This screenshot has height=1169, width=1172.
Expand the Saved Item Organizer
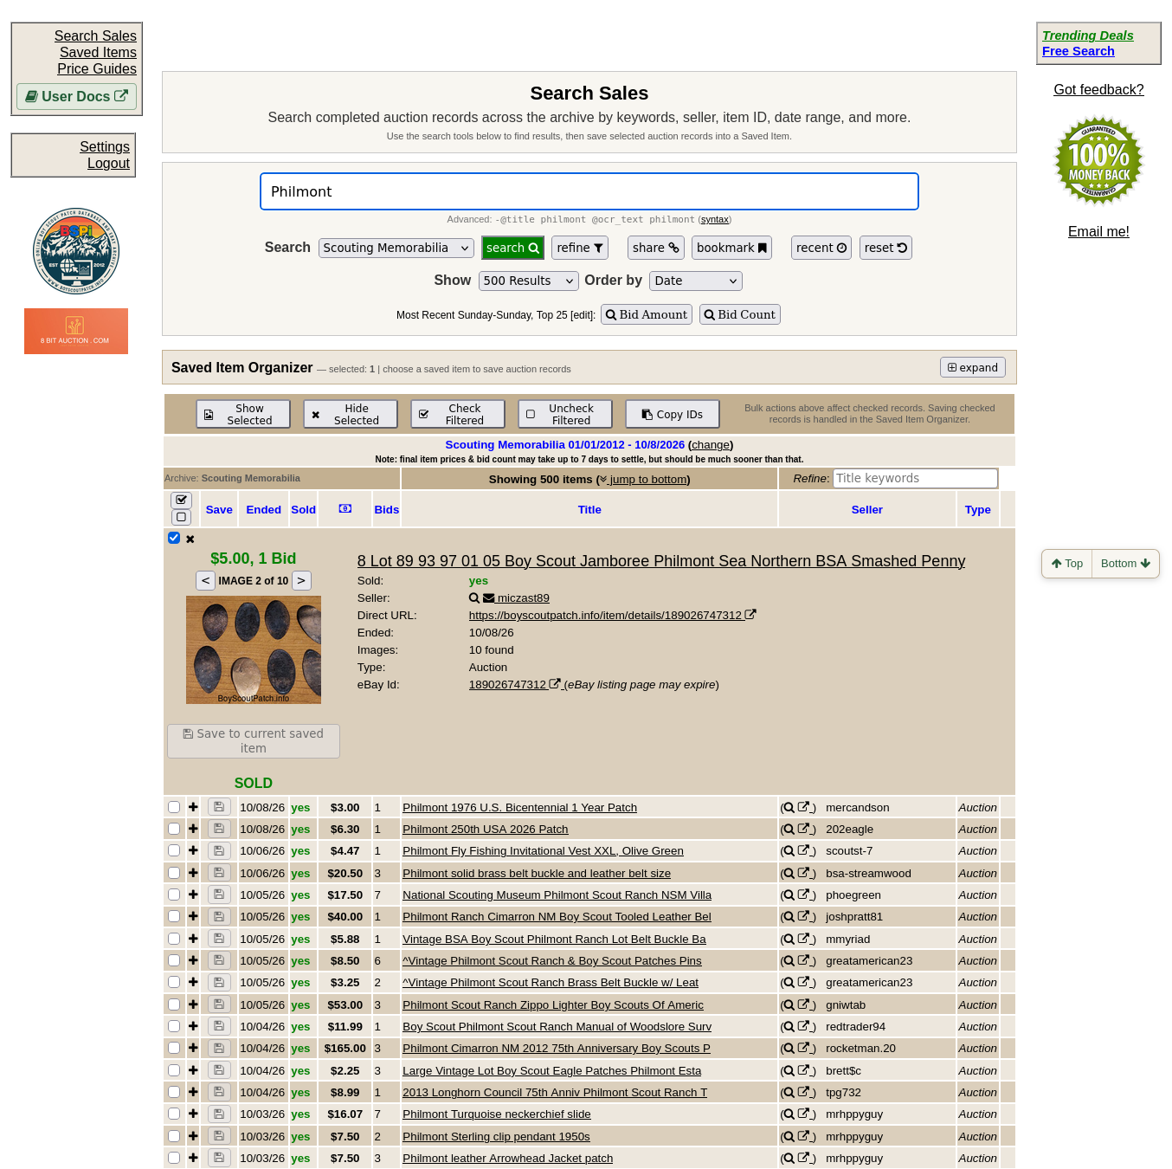coord(973,367)
